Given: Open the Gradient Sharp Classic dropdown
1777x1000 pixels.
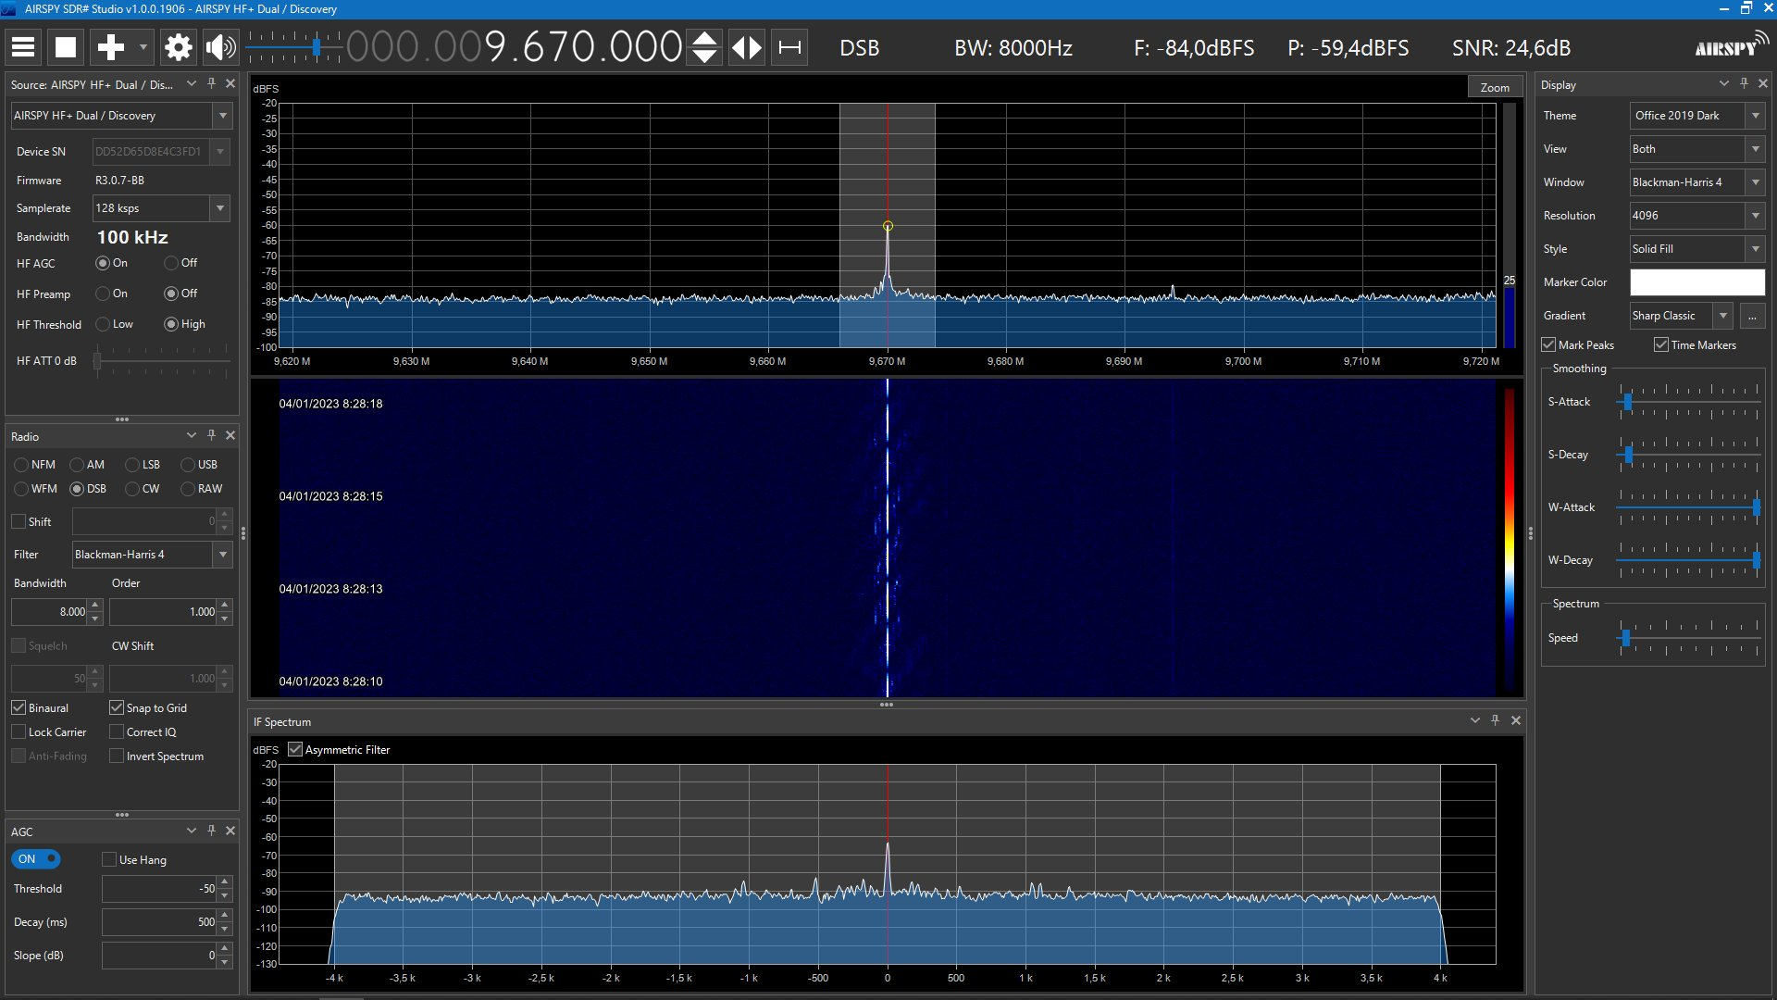Looking at the screenshot, I should coord(1681,316).
